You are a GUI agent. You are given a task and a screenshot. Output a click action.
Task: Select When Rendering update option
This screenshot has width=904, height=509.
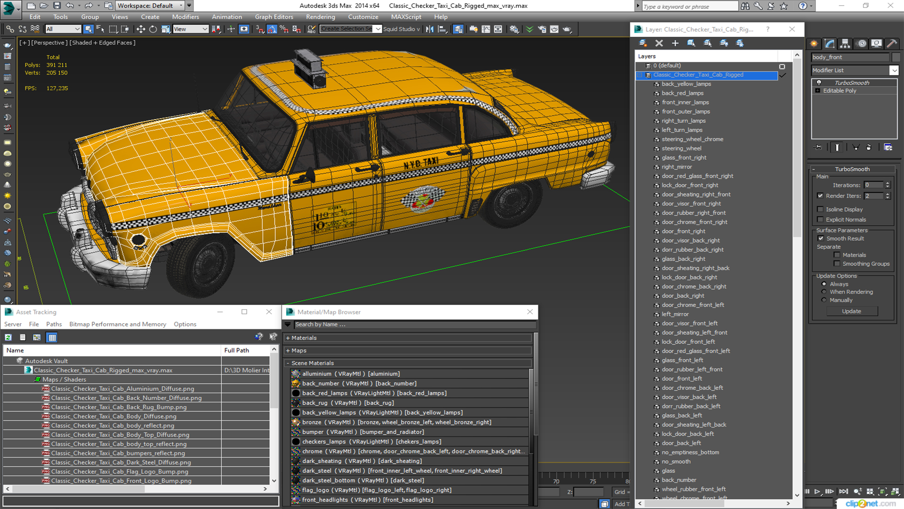[x=824, y=292]
